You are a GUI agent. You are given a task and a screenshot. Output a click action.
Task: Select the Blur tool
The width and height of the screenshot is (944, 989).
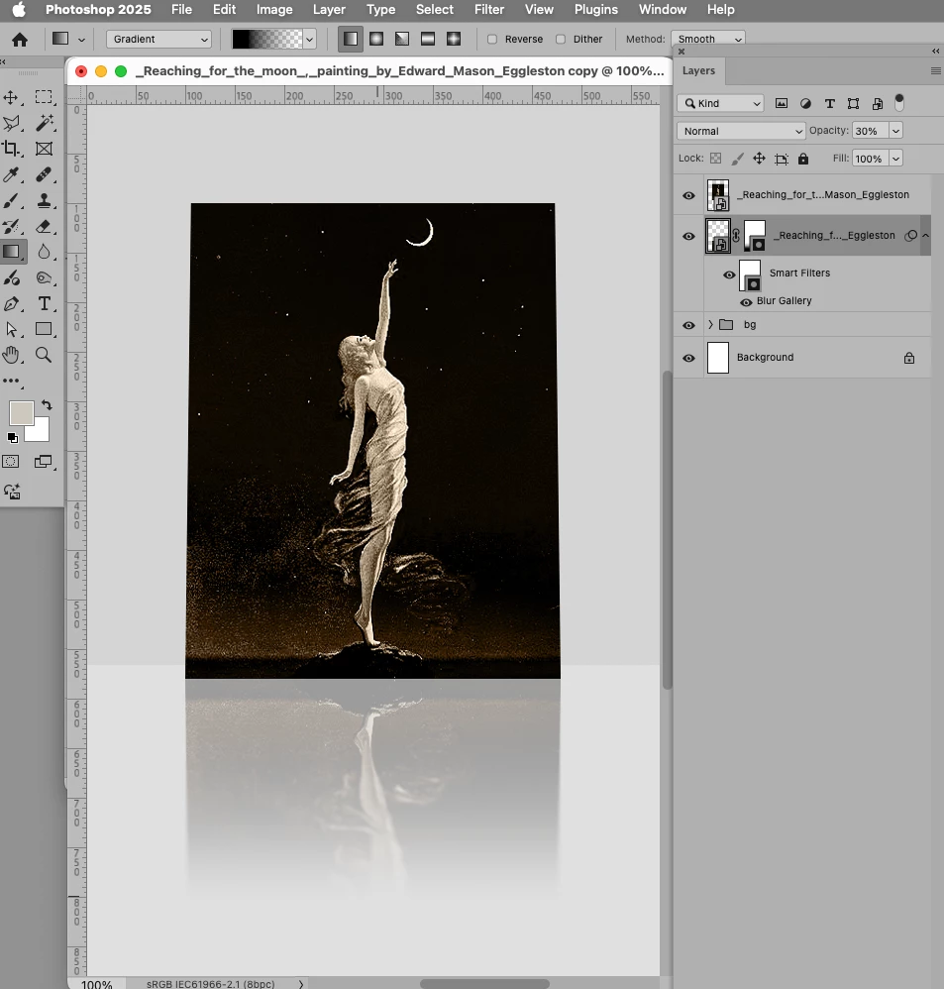pos(44,252)
